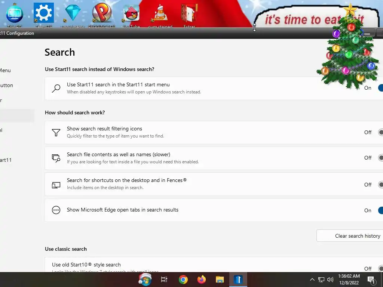Click the magnifier icon beside Use Start11 search
This screenshot has height=287, width=383.
(x=56, y=88)
